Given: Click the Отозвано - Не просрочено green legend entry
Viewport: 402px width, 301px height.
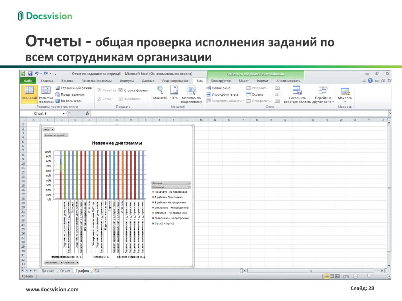Looking at the screenshot, I should (x=170, y=213).
